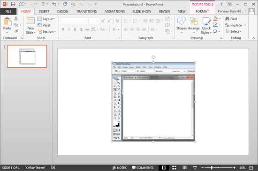The image size is (258, 171).
Task: Open the FILE tab
Action: click(x=8, y=11)
